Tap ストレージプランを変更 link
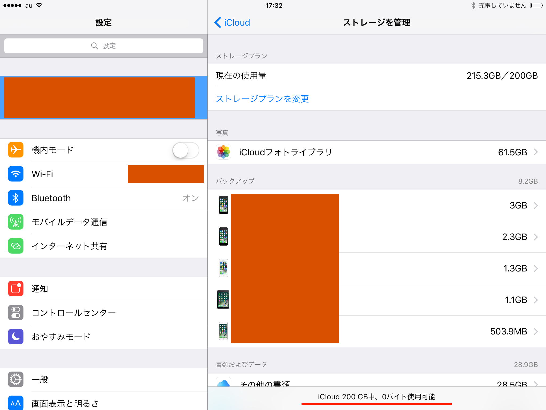 point(262,99)
